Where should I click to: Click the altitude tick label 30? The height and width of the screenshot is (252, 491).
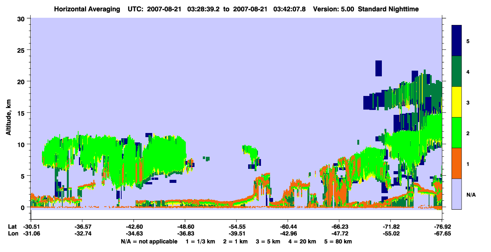22,19
